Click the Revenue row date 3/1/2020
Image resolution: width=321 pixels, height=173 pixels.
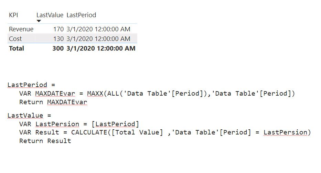pyautogui.click(x=98, y=29)
